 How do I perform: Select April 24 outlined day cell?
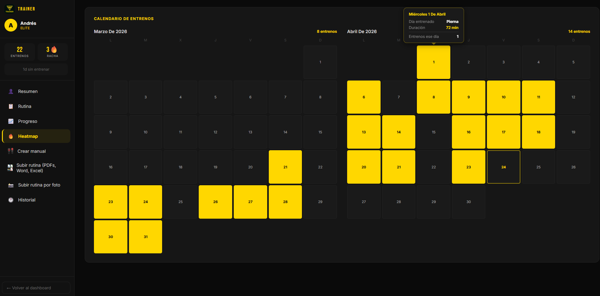click(504, 167)
